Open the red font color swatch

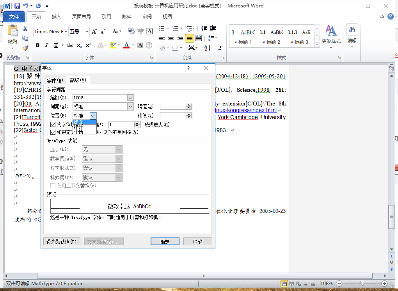point(126,45)
